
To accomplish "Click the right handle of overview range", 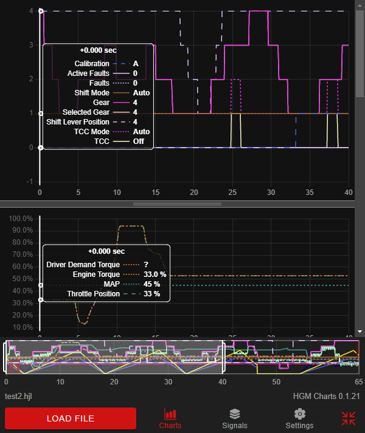I will tap(223, 356).
